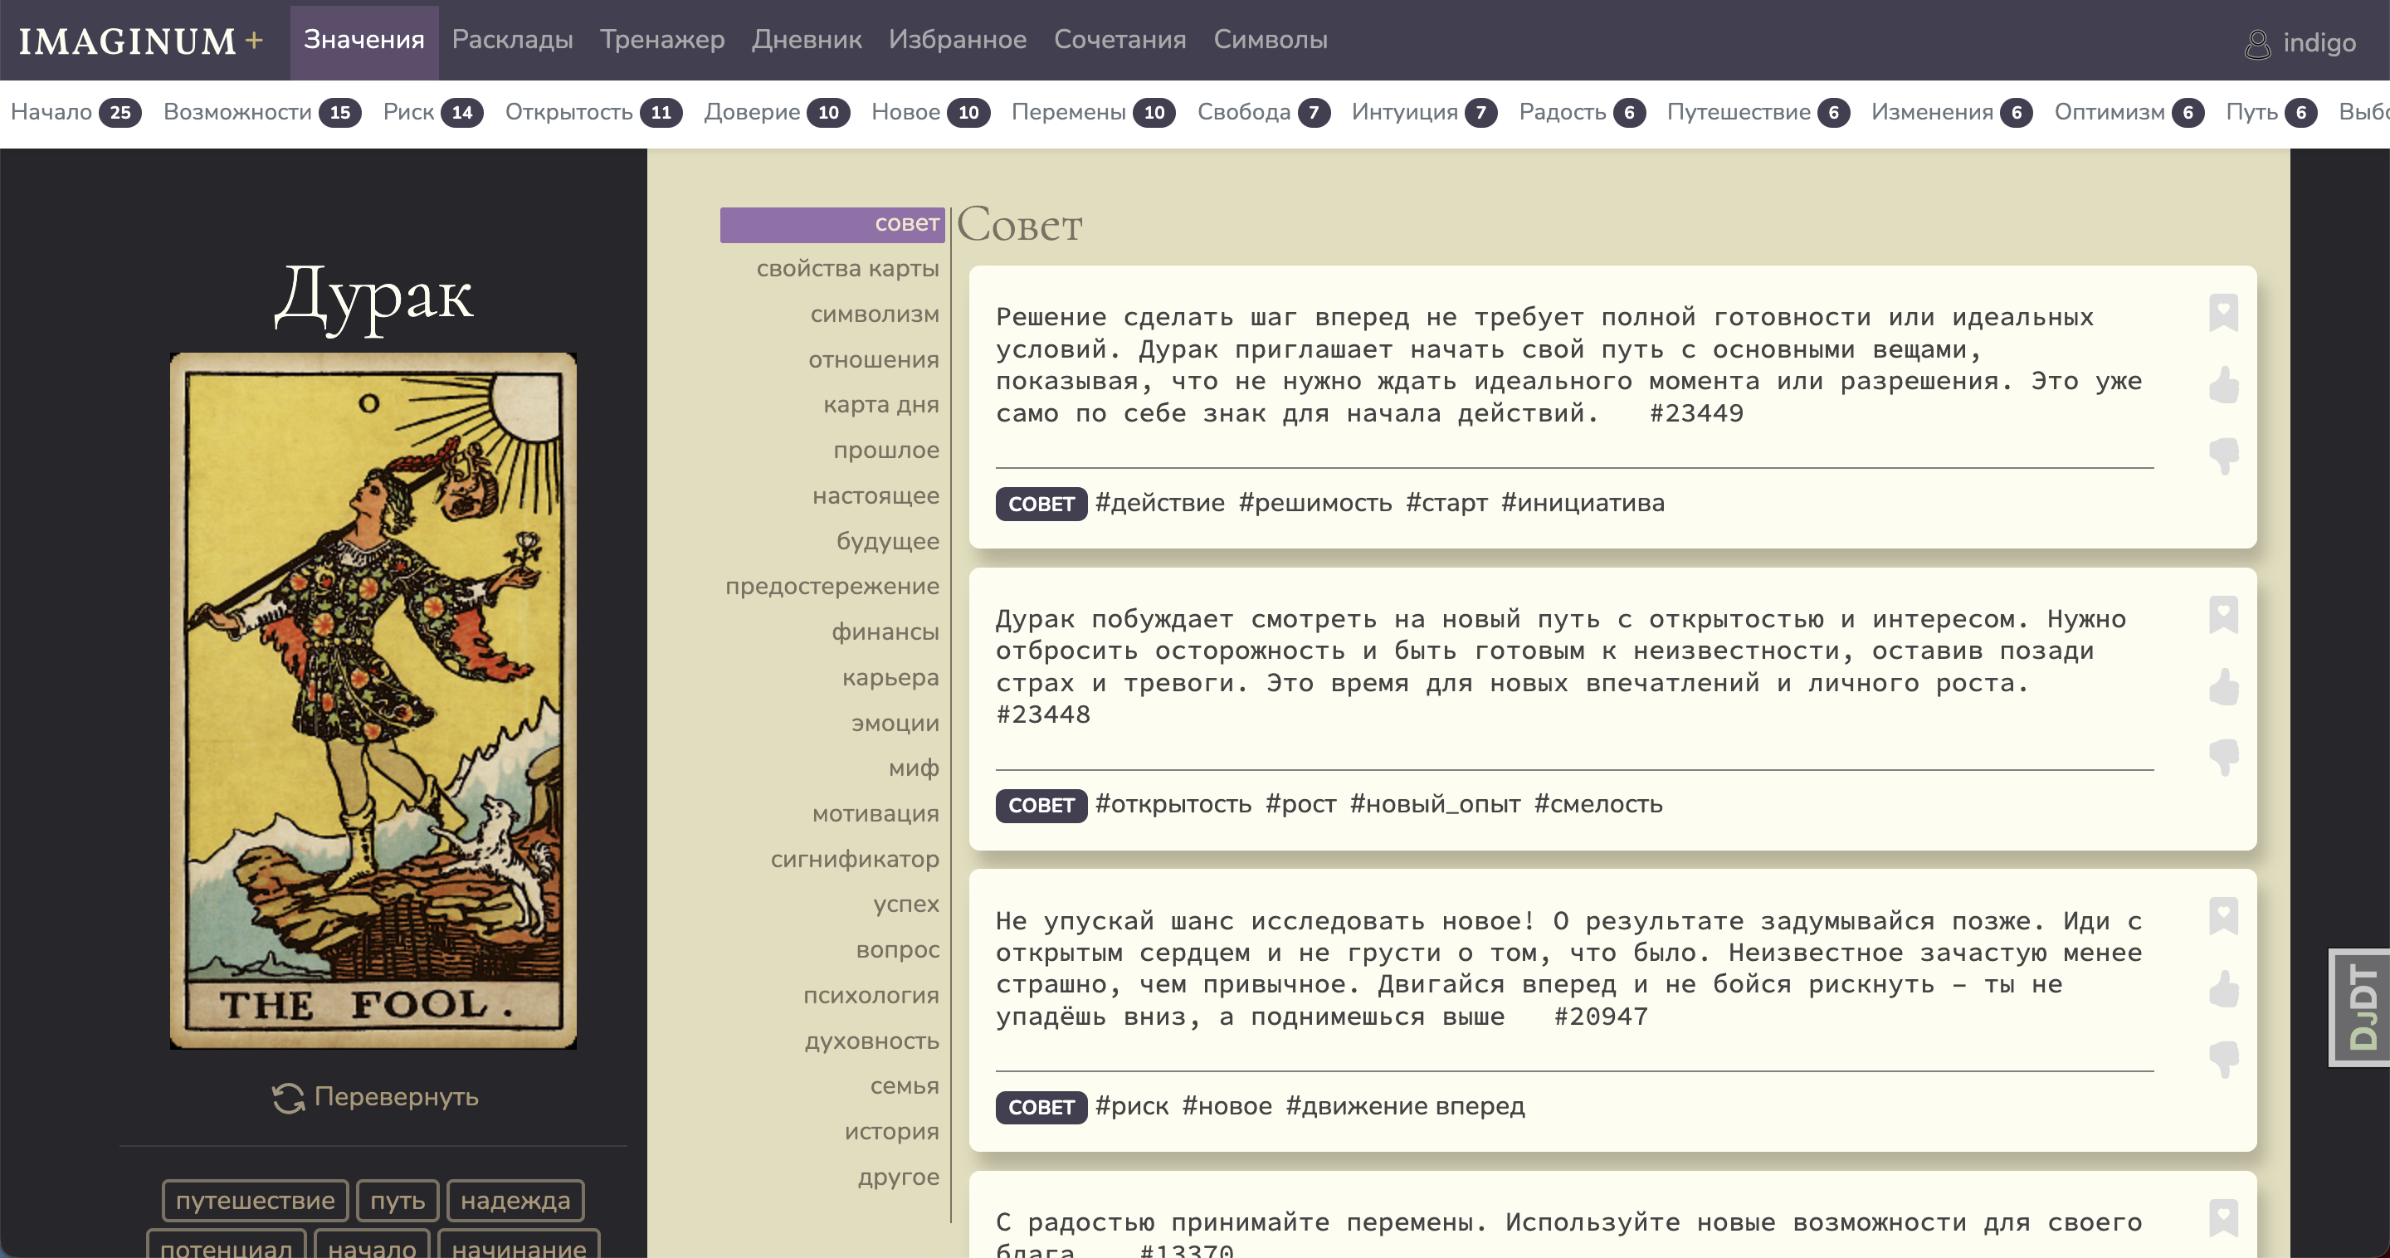2390x1258 pixels.
Task: Select the символизм category
Action: [874, 314]
